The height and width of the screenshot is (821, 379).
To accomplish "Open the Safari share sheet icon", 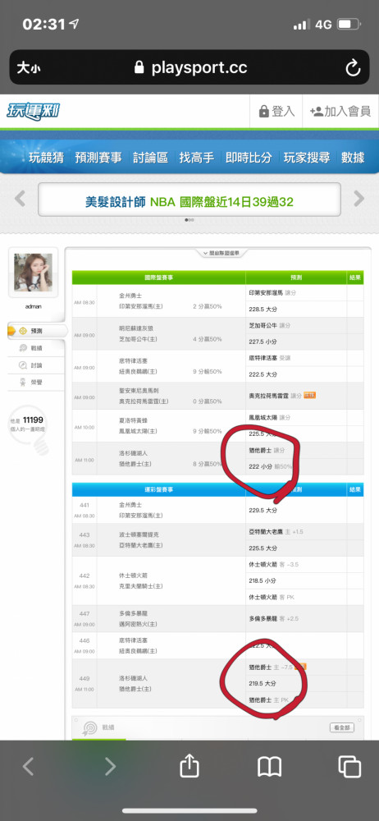I will coord(189,766).
